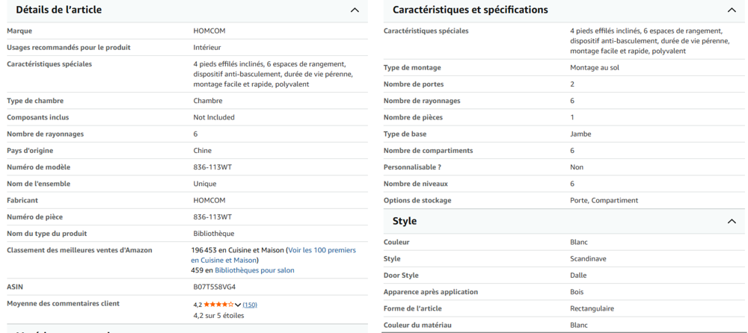The height and width of the screenshot is (333, 748).
Task: Click the Caractéristiques et spécifications heading
Action: click(x=470, y=10)
